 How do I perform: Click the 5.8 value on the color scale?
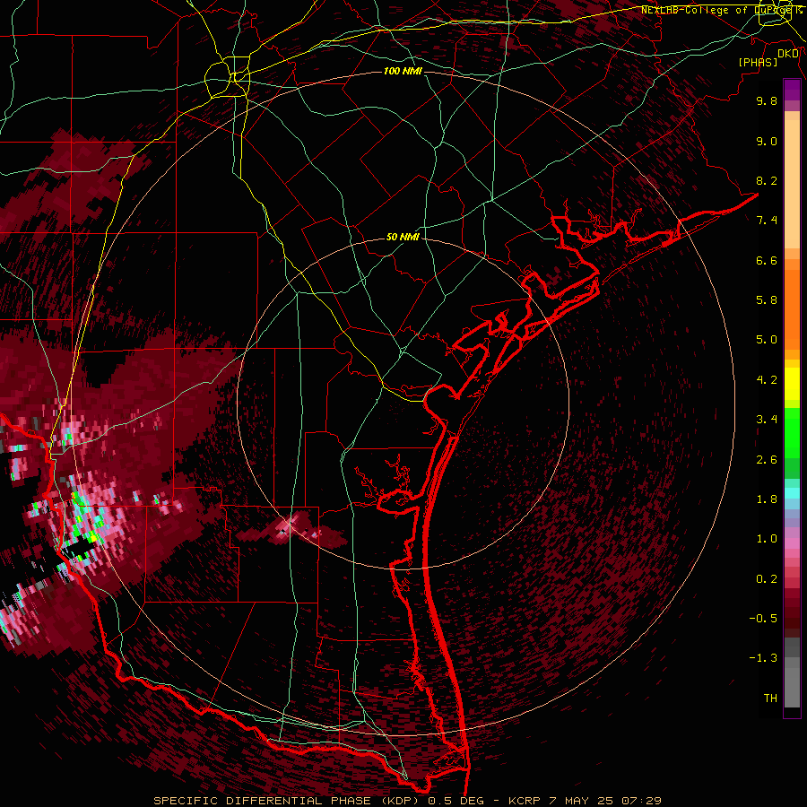(x=767, y=300)
